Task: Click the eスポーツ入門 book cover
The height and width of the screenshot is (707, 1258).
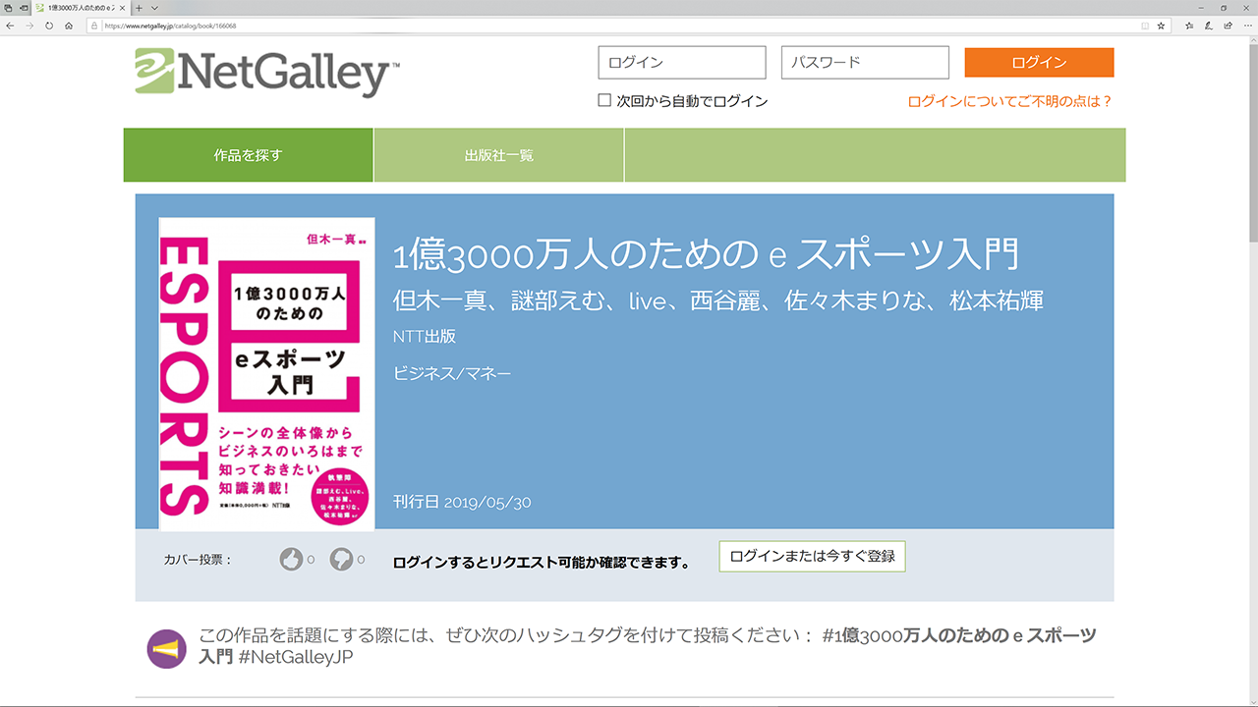Action: 266,374
